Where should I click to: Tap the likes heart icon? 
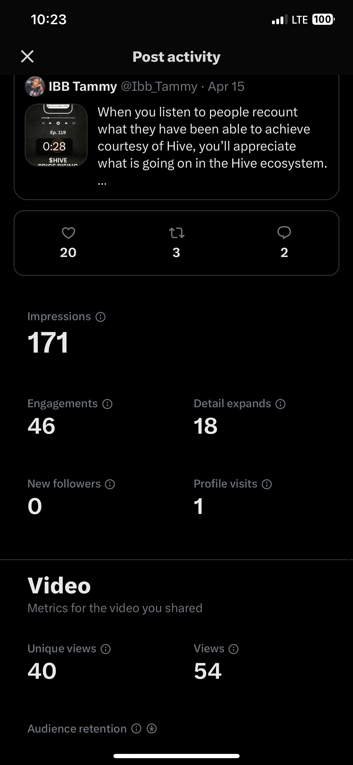tap(68, 233)
